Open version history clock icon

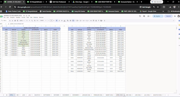point(140,16)
